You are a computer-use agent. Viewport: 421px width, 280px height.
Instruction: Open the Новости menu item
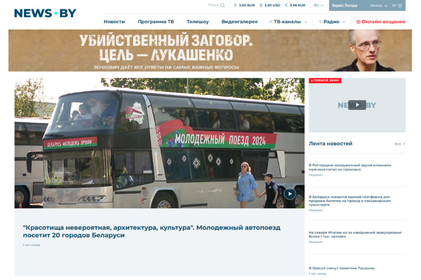pyautogui.click(x=114, y=21)
